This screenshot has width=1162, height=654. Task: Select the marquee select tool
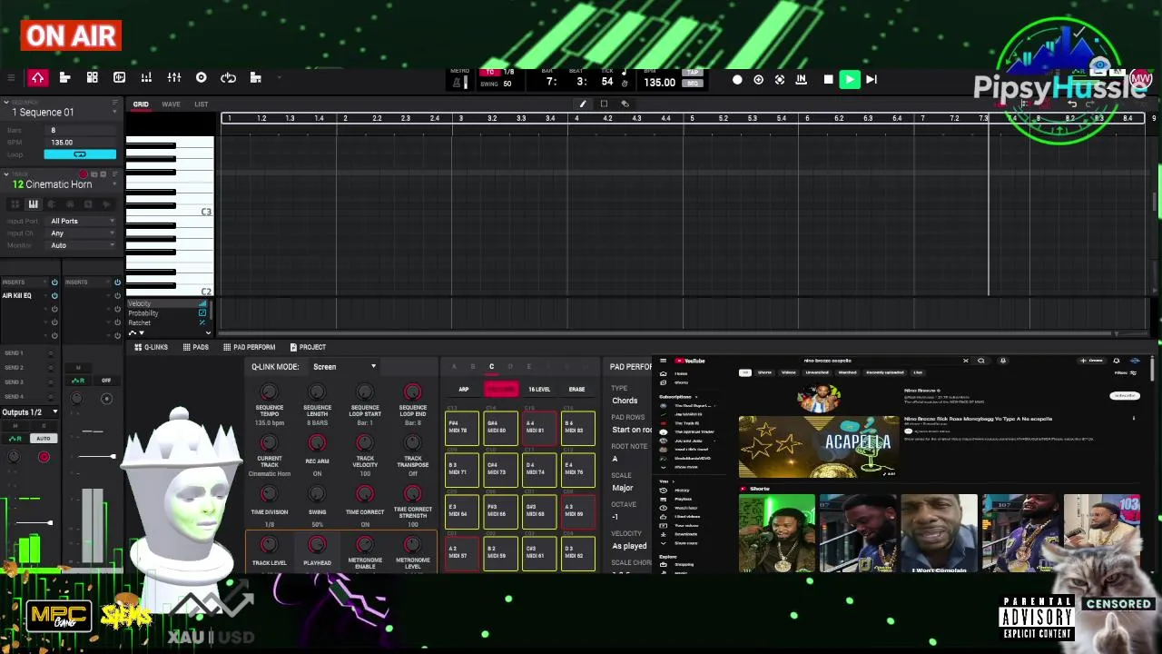point(604,104)
